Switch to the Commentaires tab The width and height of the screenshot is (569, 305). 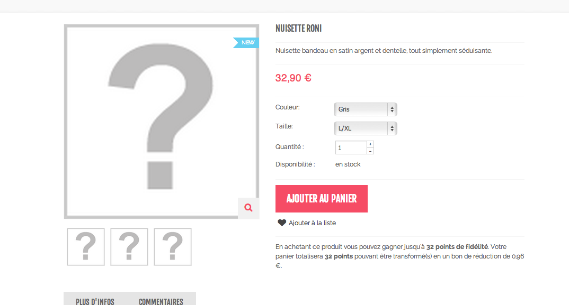click(161, 301)
